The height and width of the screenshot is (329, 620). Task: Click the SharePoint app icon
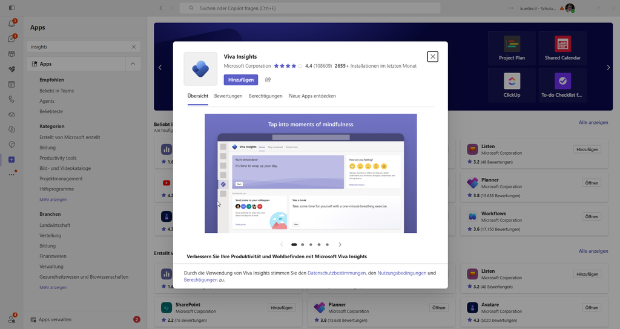point(167,308)
